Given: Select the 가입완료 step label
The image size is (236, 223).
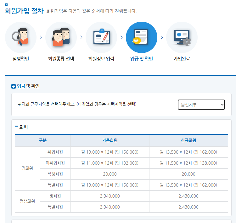Looking at the screenshot, I should coord(182,59).
